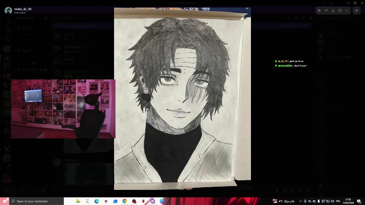Open Outlook from the taskbar

click(x=115, y=201)
